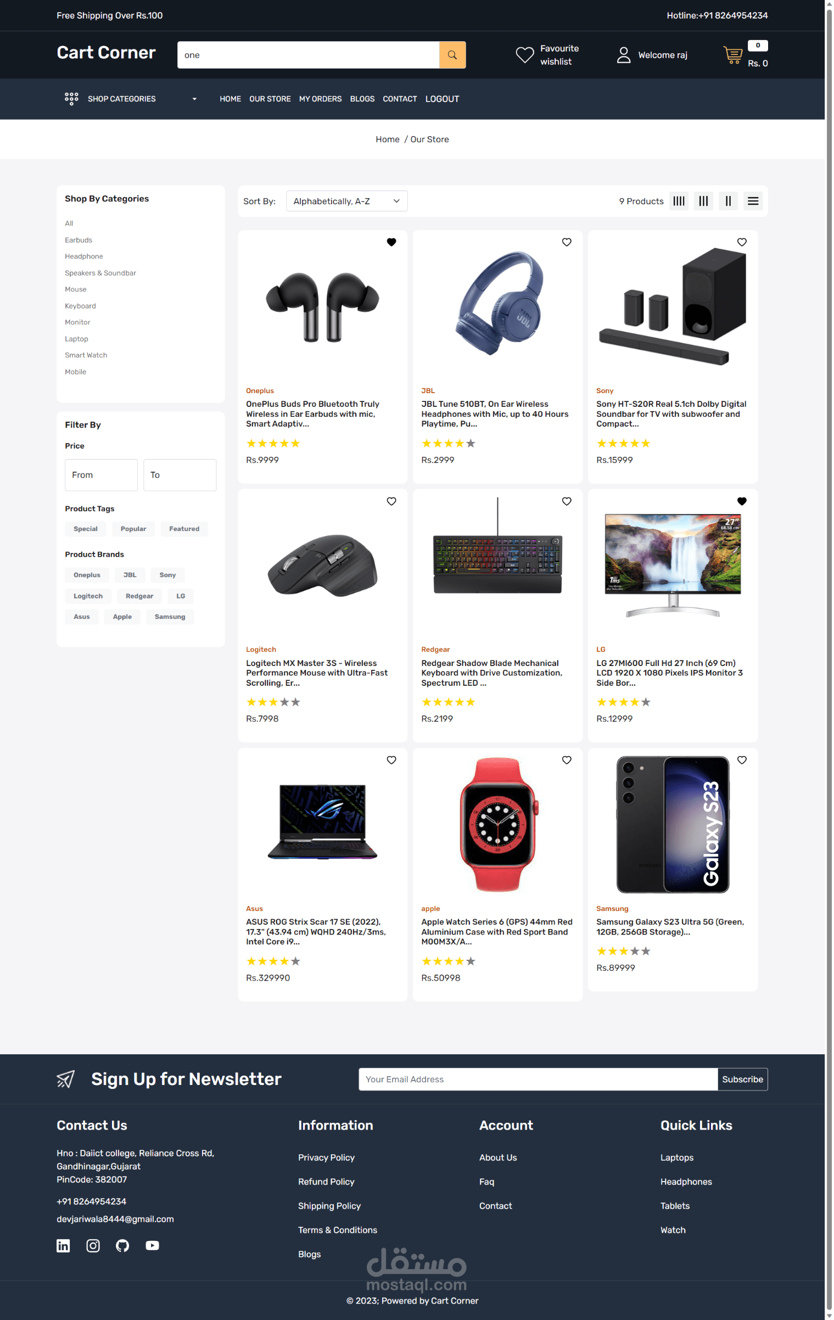
Task: Open the LinkedIn icon in footer
Action: pos(63,1245)
